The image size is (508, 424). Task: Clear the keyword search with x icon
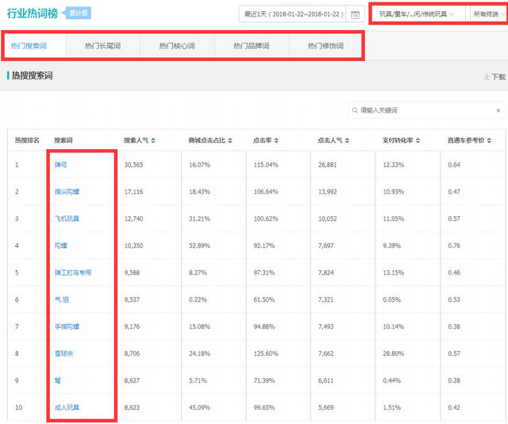[x=498, y=110]
